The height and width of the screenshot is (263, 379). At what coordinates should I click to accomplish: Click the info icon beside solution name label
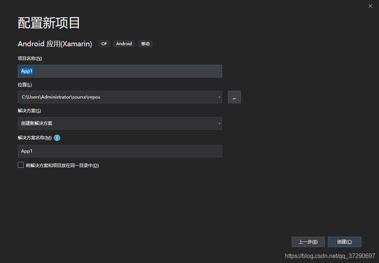tap(57, 138)
